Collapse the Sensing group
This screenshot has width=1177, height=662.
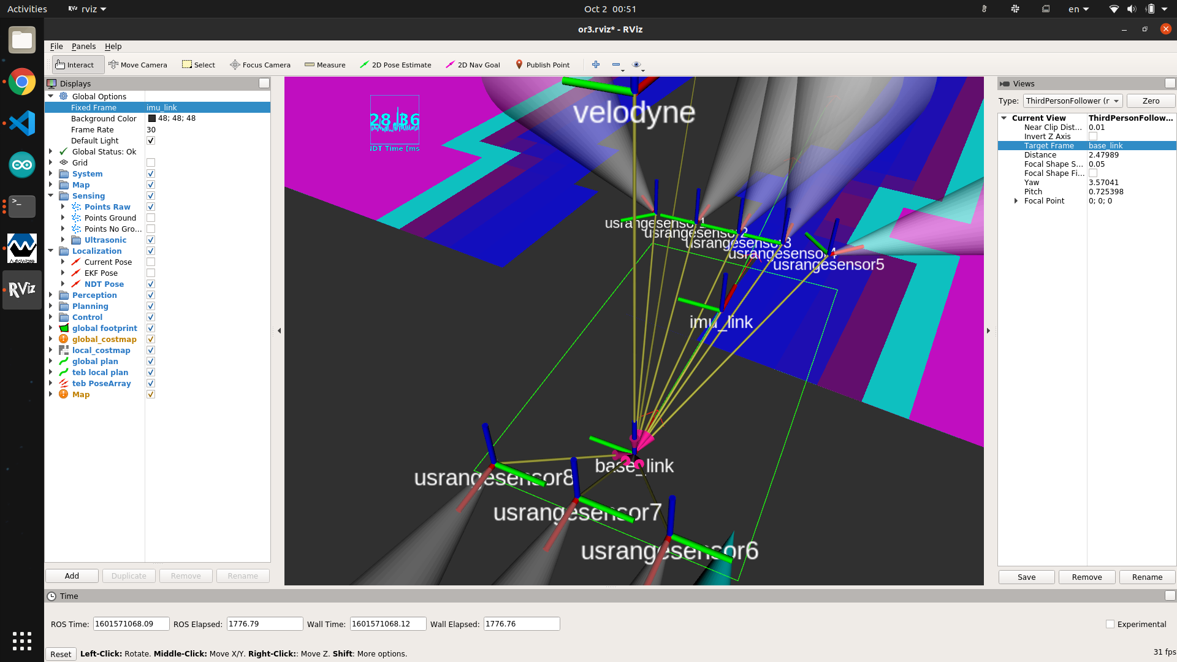(x=51, y=196)
